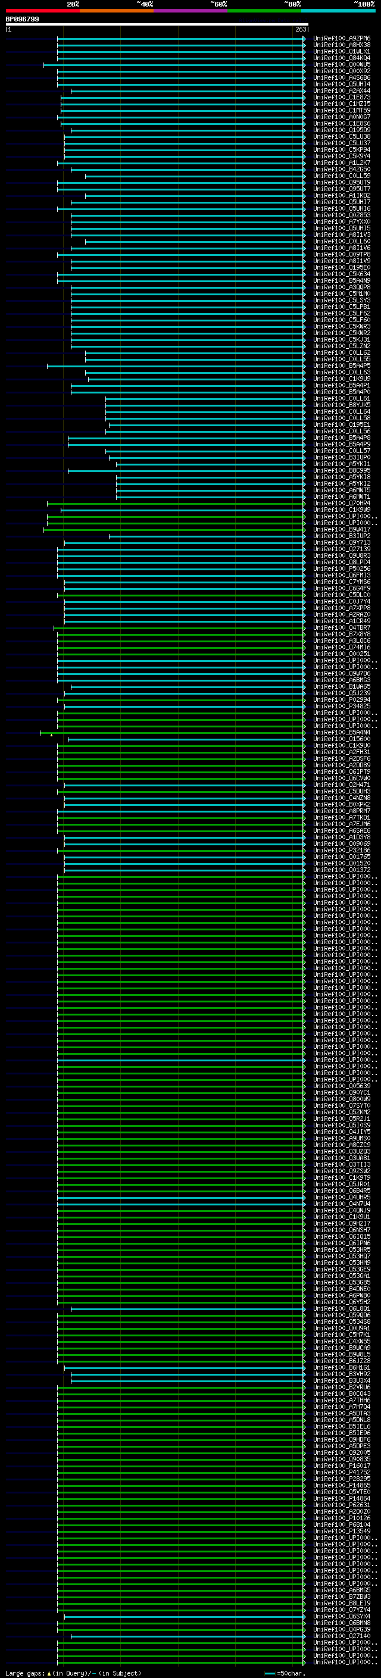The height and width of the screenshot is (1678, 381).
Task: Select label UniRef100_A1IKD2
Action: 341,195
